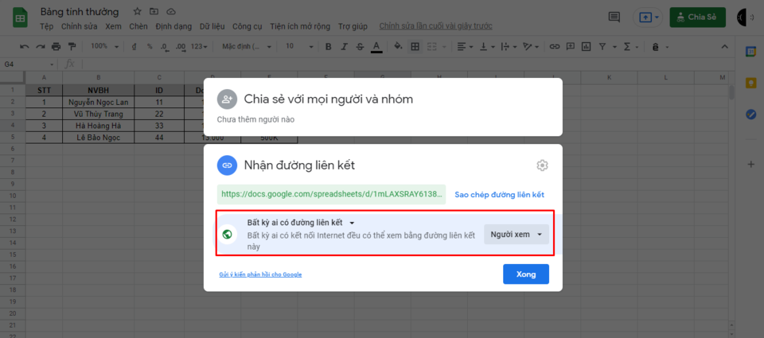
Task: Click the text color icon
Action: [377, 47]
